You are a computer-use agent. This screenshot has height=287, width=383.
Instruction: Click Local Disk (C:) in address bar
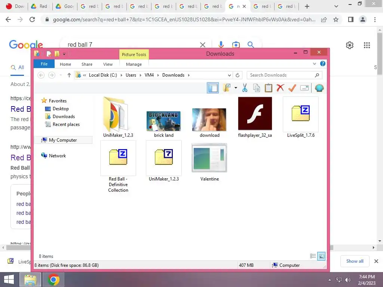[103, 75]
